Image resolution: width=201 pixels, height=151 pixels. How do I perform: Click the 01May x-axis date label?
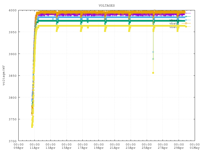194,148
